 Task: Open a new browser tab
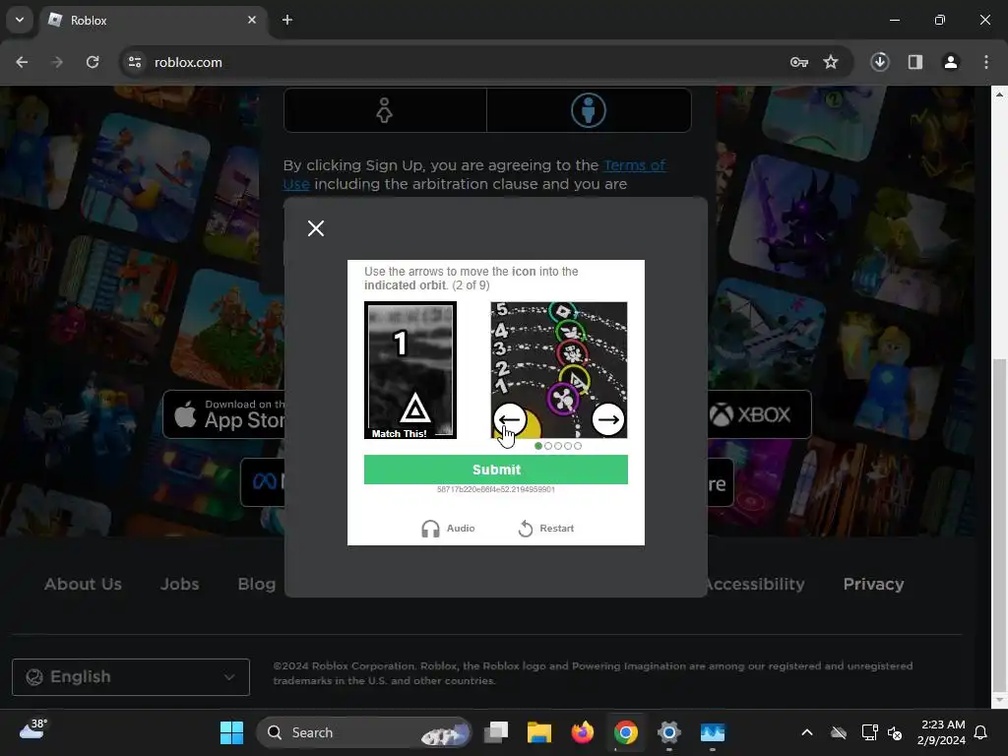point(287,20)
